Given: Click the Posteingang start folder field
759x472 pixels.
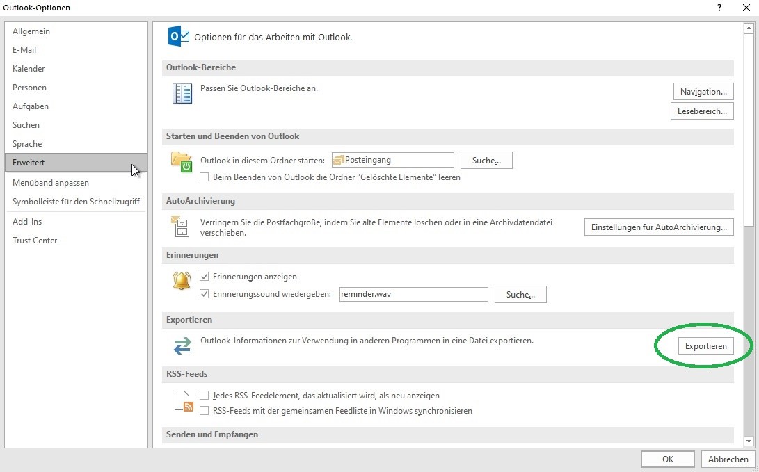Looking at the screenshot, I should point(393,160).
